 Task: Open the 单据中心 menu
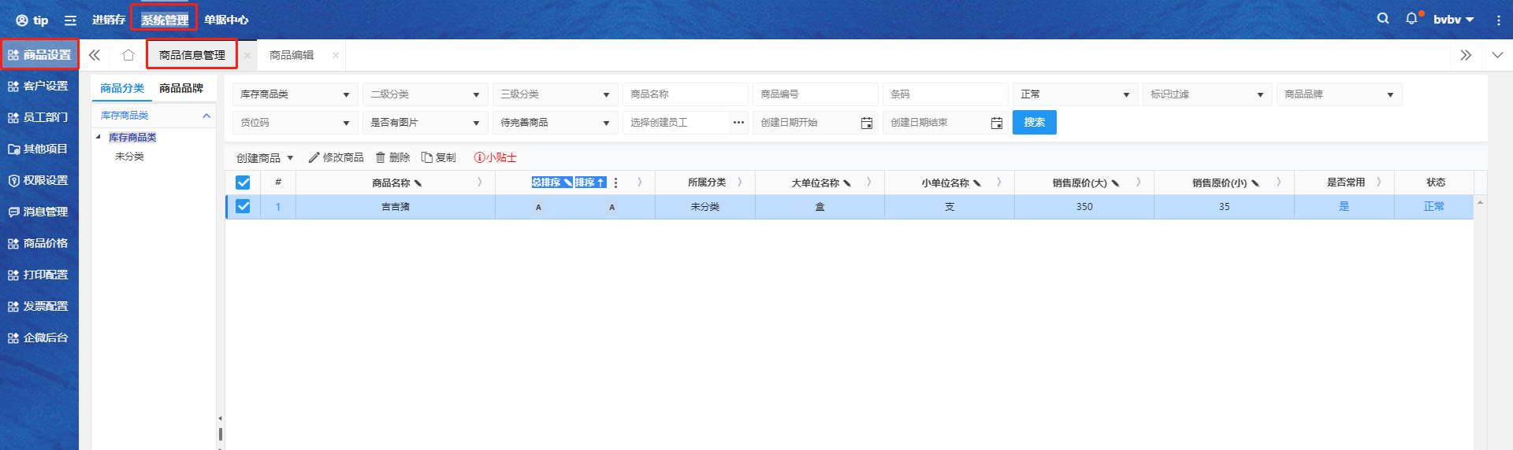[226, 20]
